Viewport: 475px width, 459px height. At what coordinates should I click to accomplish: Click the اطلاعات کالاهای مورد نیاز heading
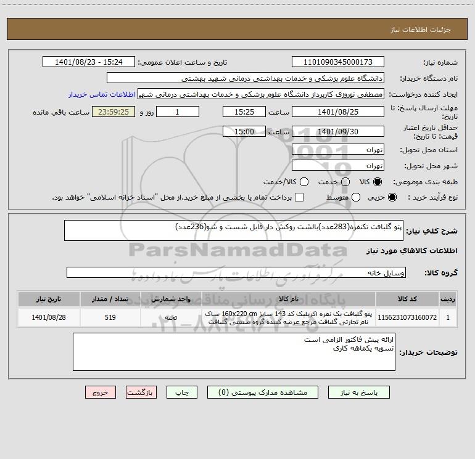click(x=412, y=251)
